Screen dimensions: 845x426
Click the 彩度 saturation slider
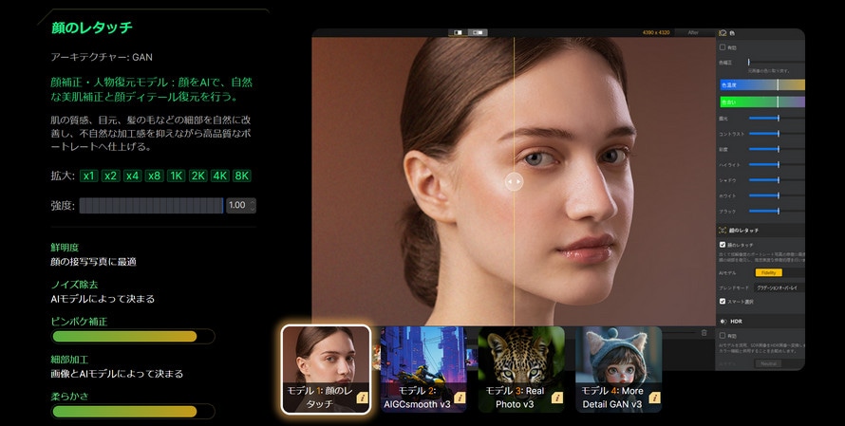pos(777,149)
